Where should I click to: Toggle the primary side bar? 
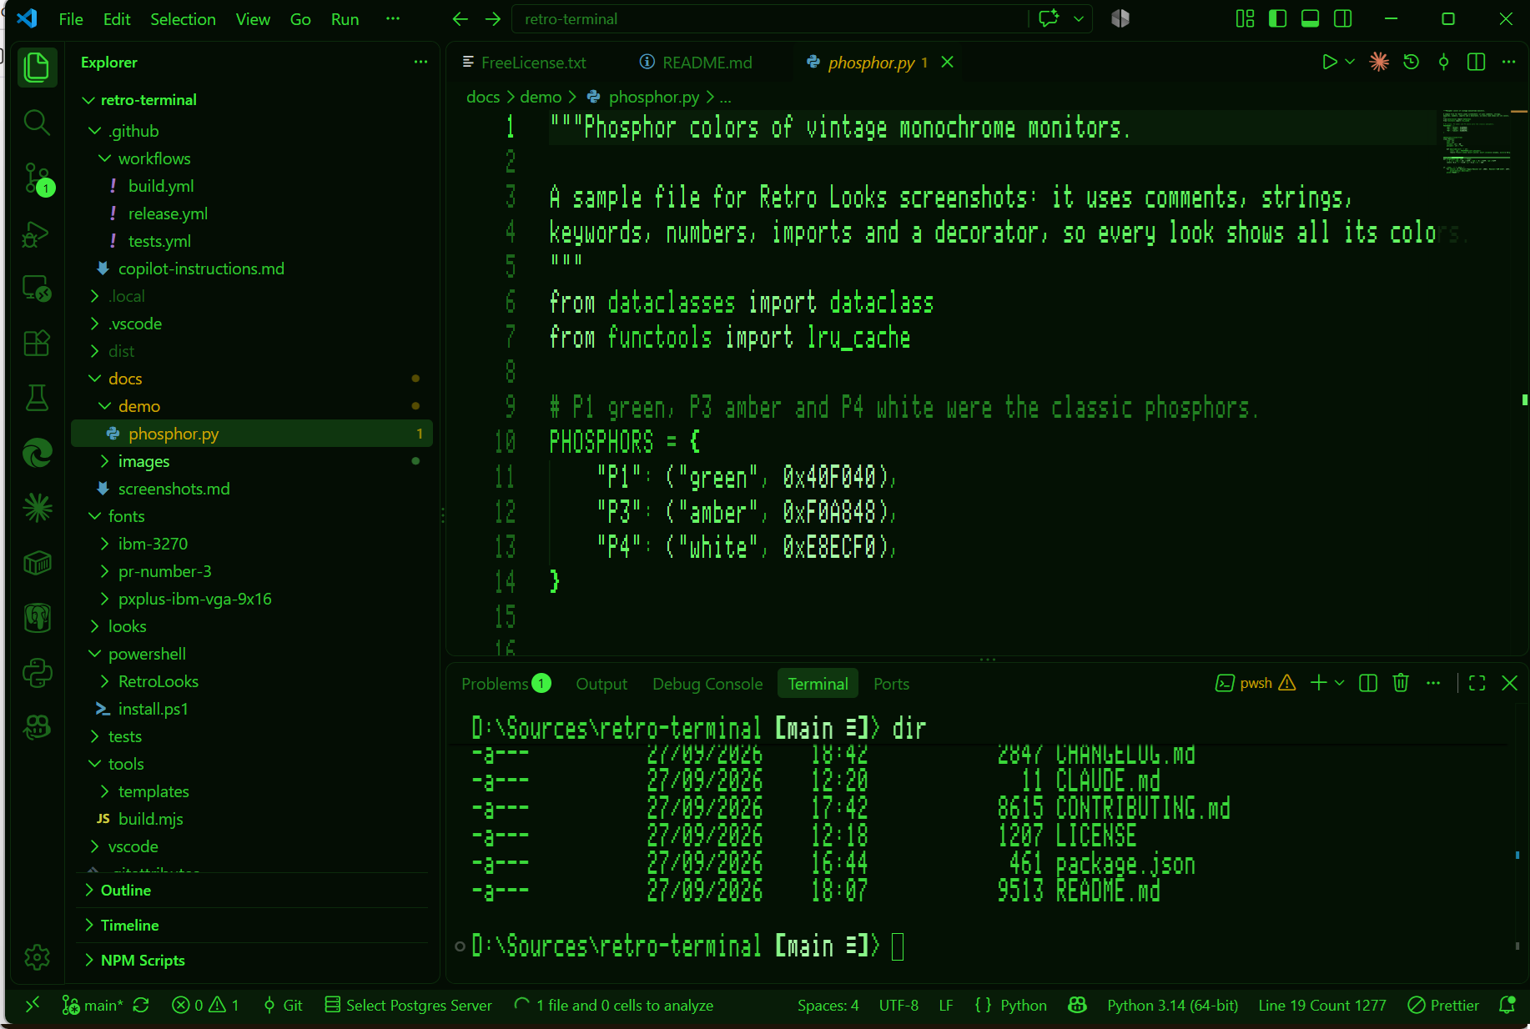coord(1277,18)
